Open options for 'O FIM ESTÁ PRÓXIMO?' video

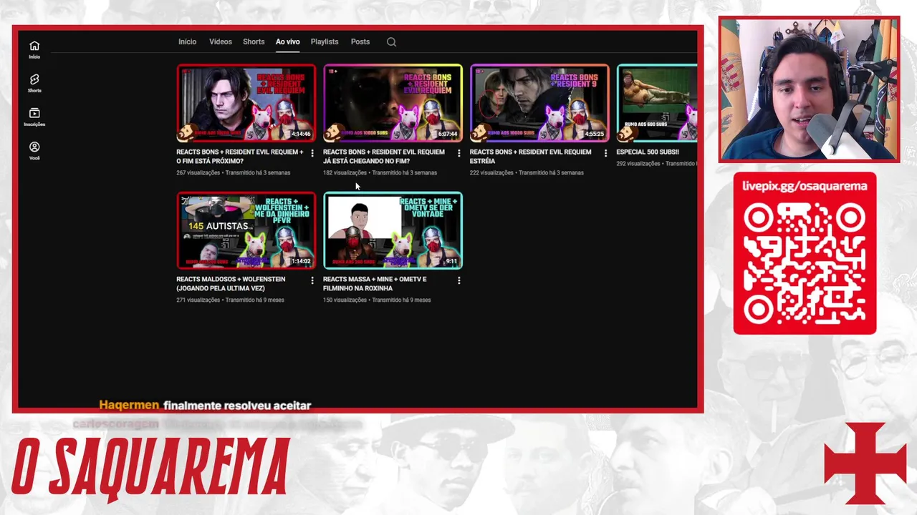312,153
